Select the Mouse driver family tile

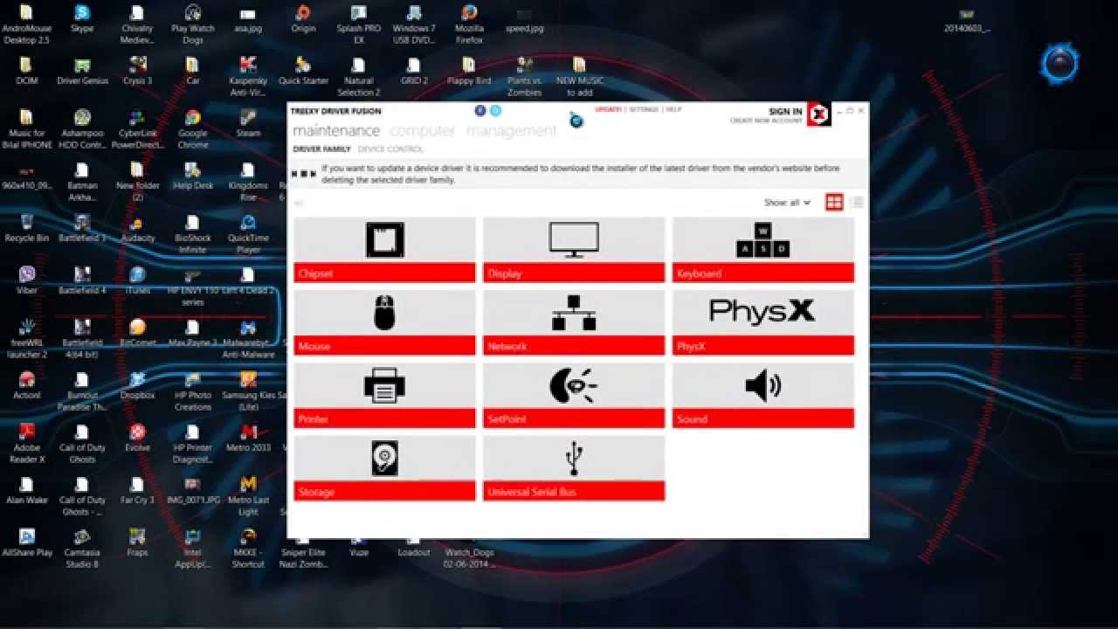(385, 323)
